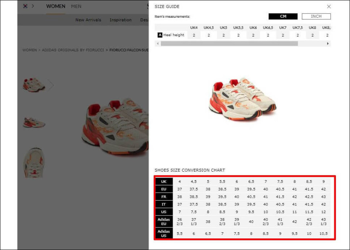
Task: Click the UK7 column header
Action: click(282, 28)
